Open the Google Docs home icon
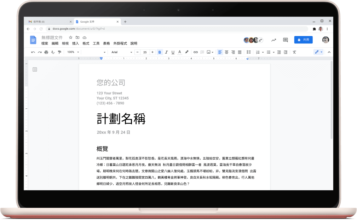This screenshot has height=220, width=357. [33, 40]
